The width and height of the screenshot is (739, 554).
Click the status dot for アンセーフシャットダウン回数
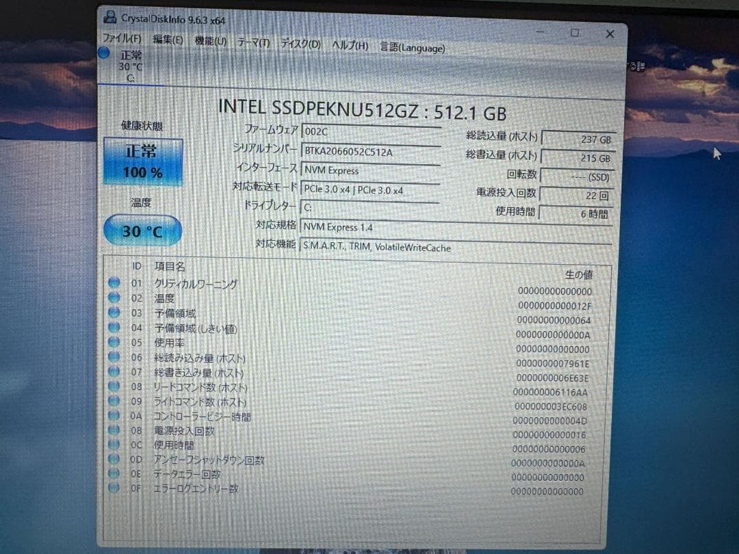(x=113, y=460)
